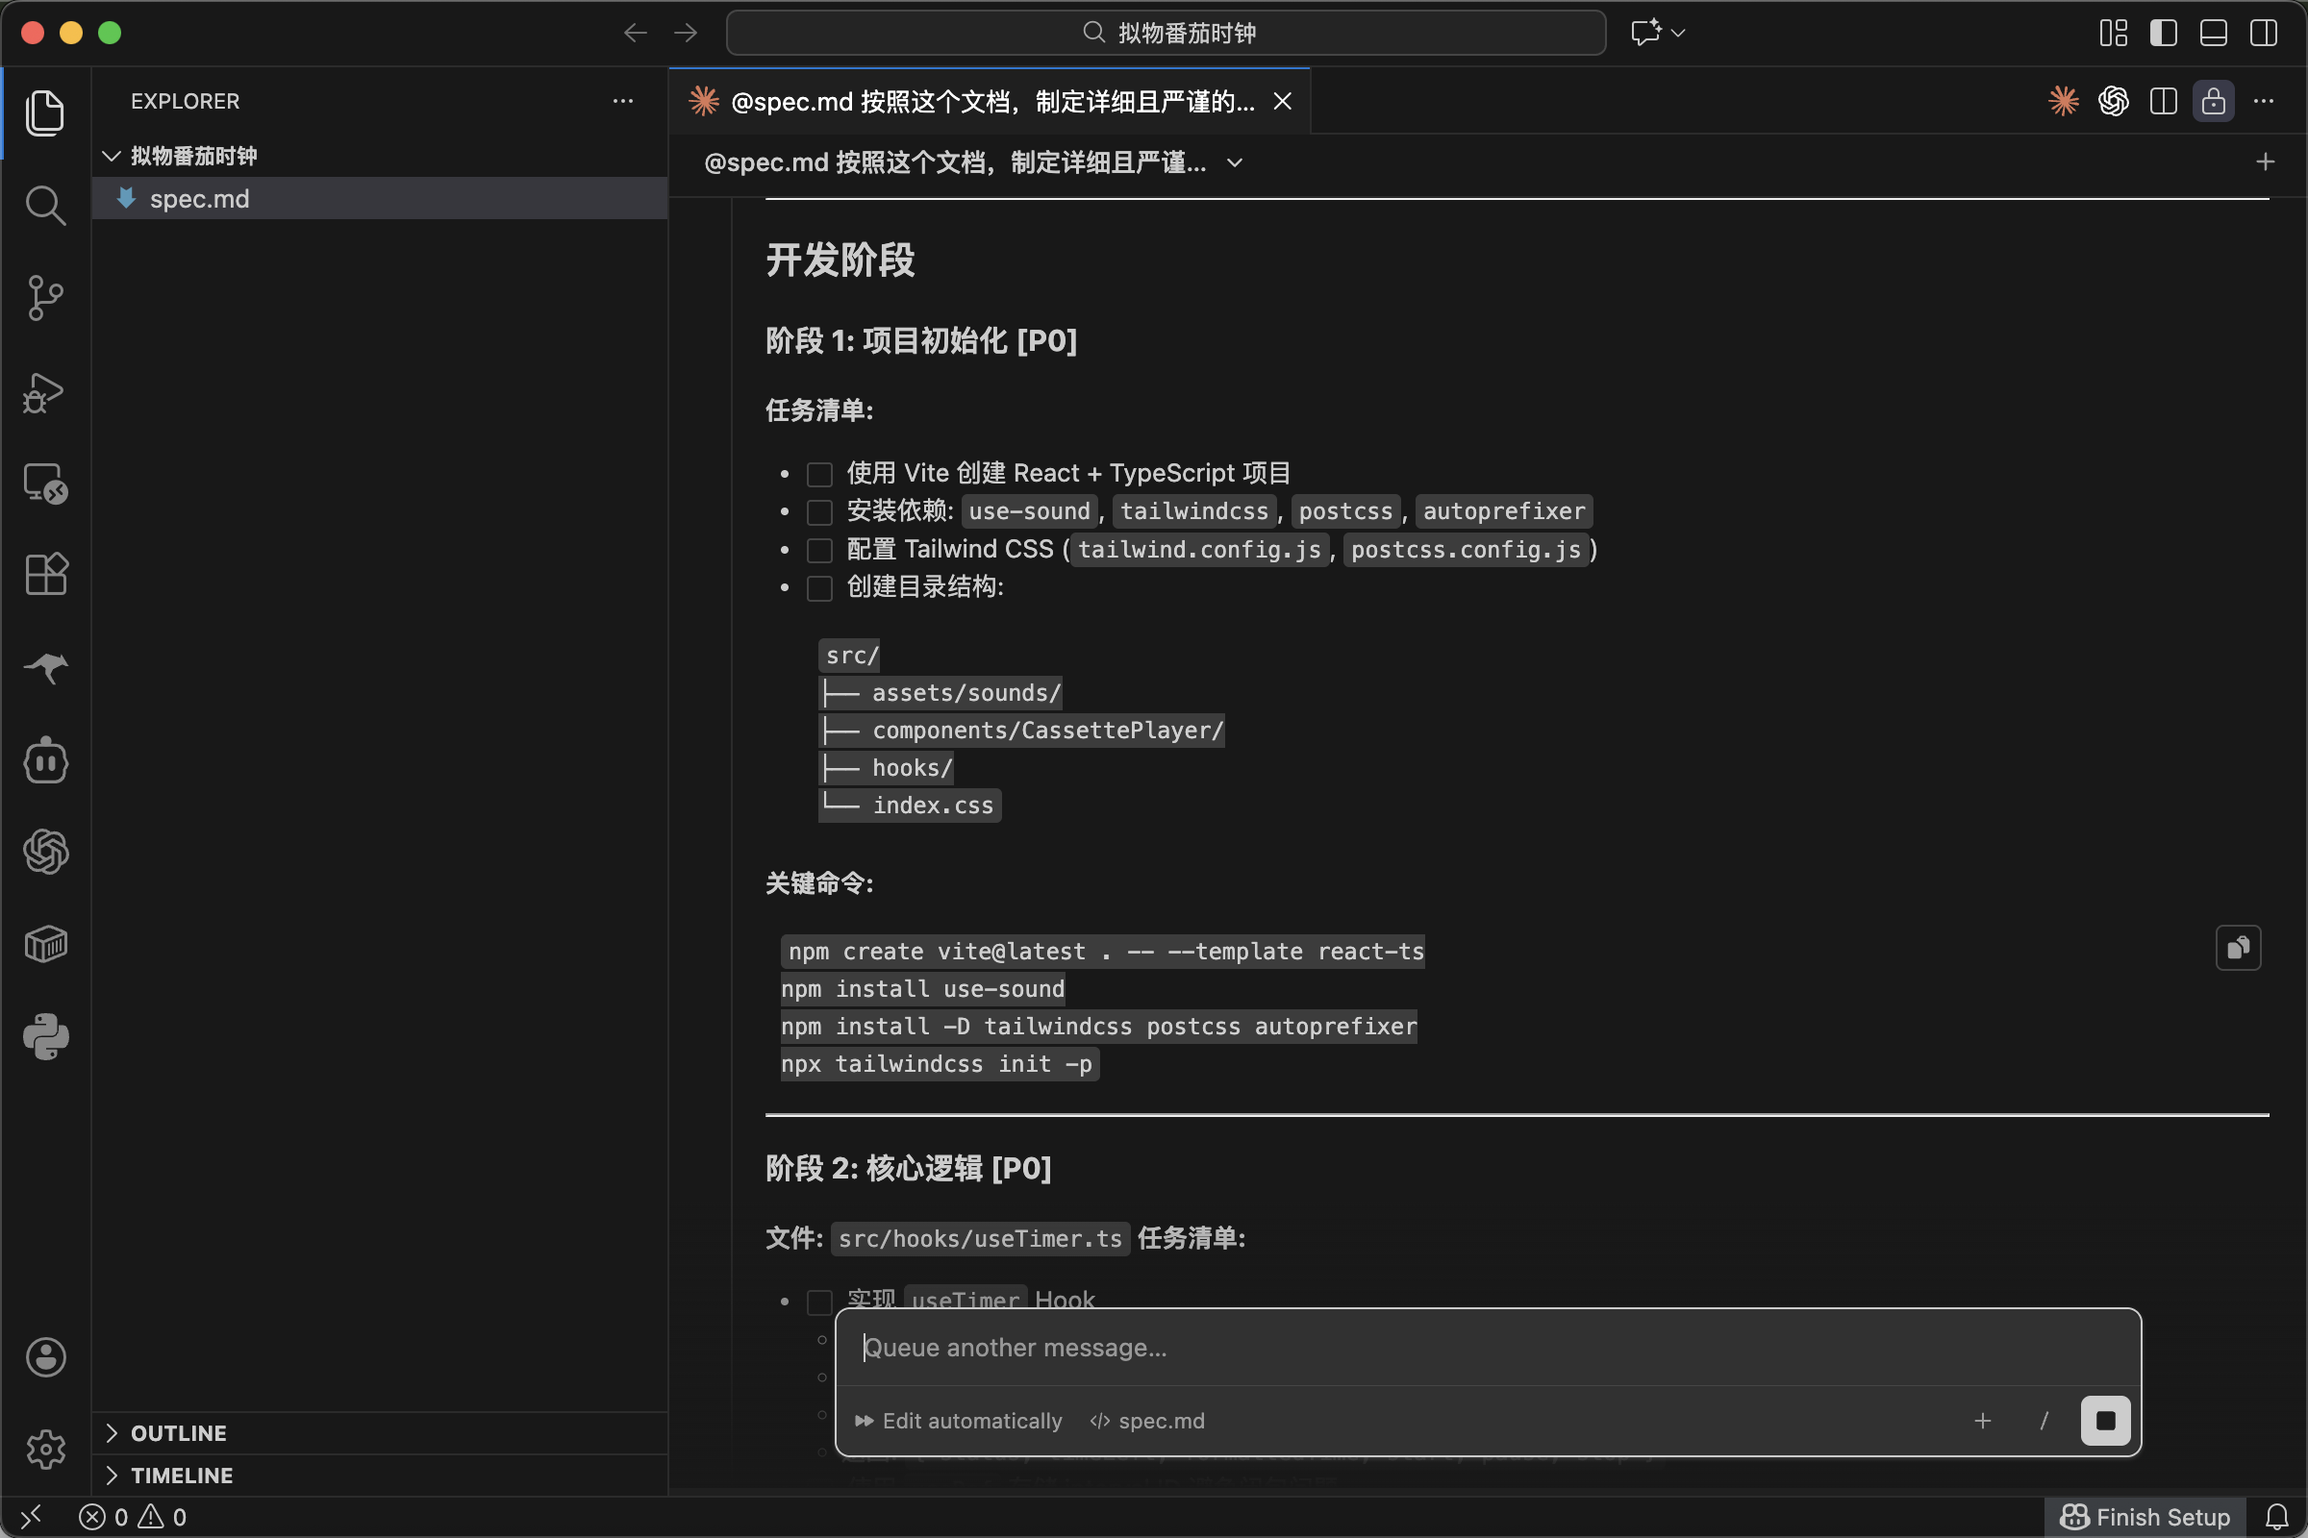The width and height of the screenshot is (2308, 1538).
Task: Open the Manage settings gear
Action: coord(45,1449)
